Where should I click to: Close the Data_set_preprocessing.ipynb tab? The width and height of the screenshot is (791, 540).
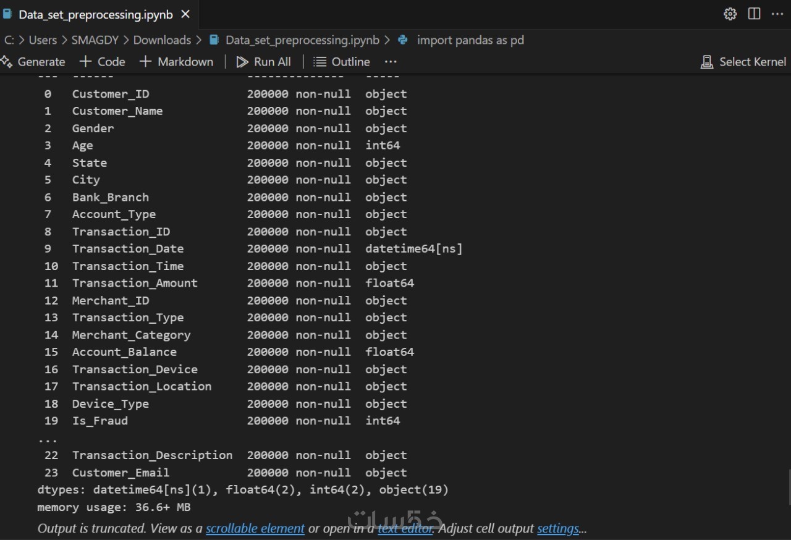185,15
